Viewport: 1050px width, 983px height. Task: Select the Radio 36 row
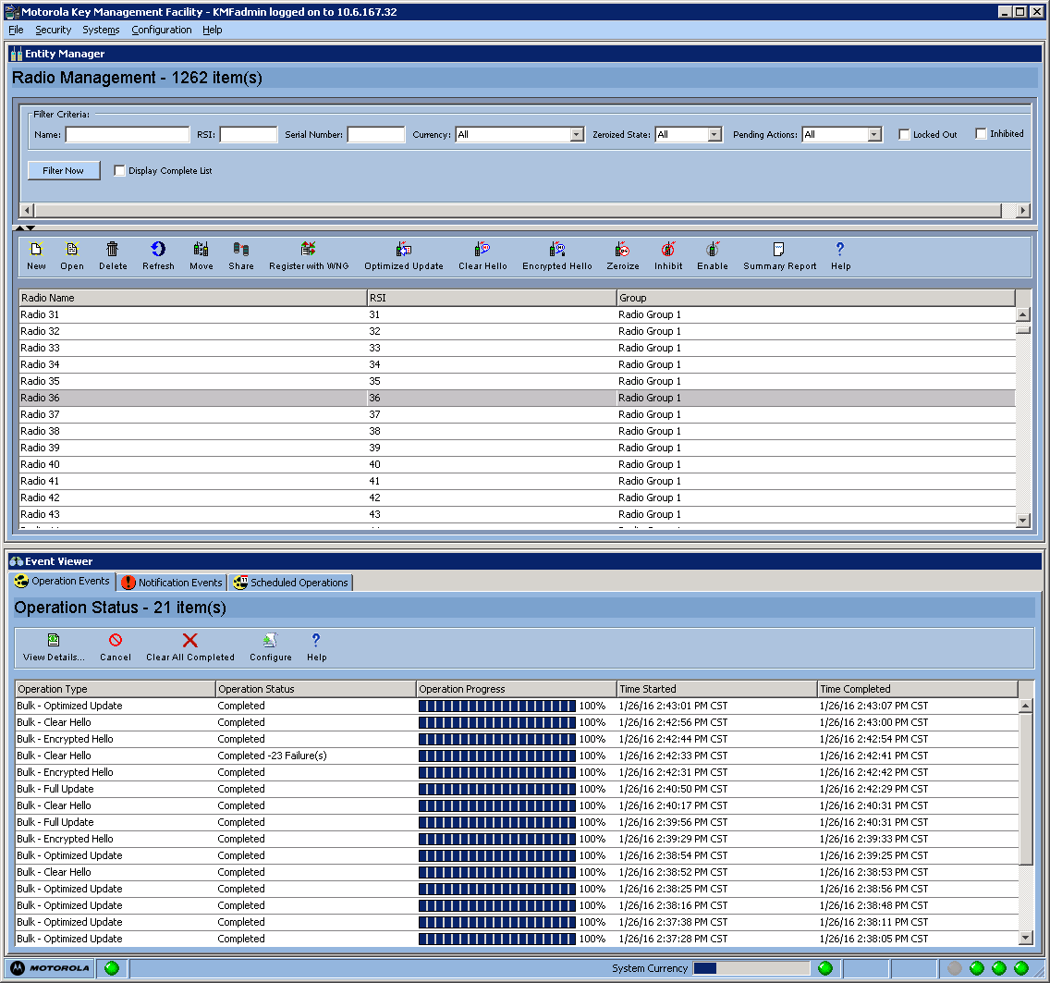pos(517,398)
